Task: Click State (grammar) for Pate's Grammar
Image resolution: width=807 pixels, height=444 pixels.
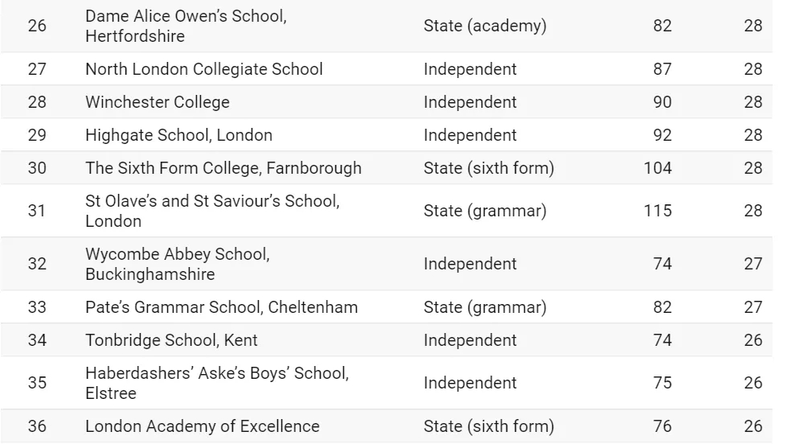Action: 485,307
